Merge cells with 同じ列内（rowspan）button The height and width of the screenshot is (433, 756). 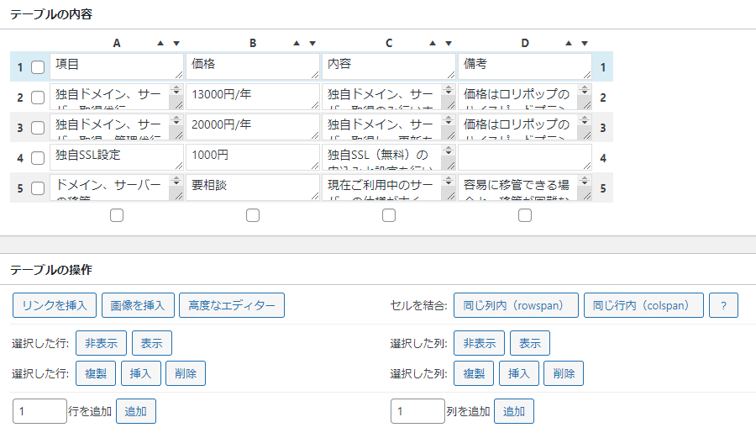pos(516,305)
